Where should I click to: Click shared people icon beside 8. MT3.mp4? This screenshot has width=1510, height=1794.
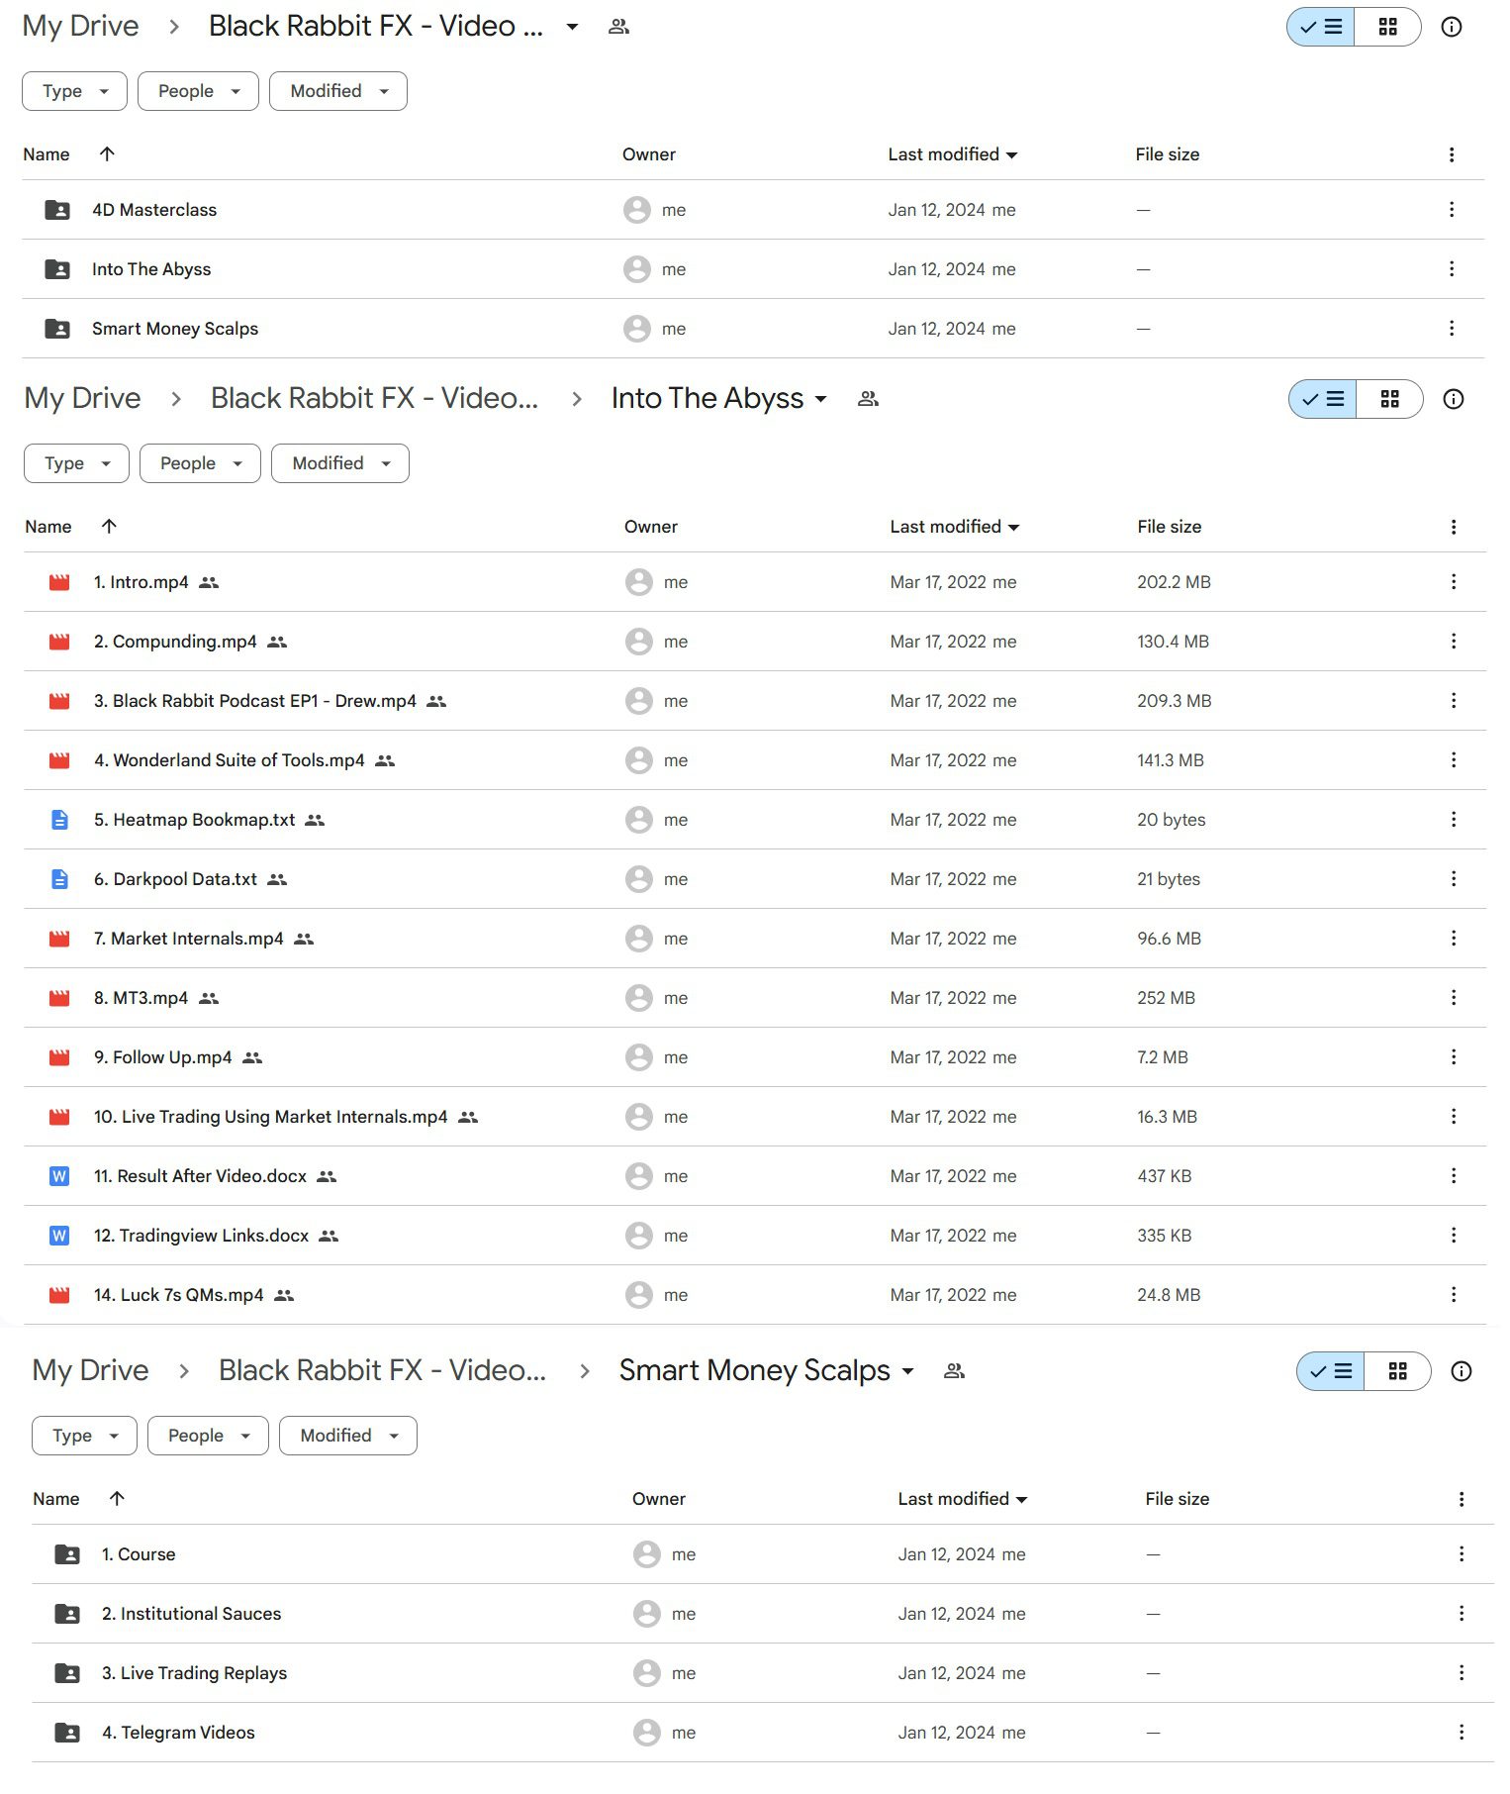(209, 998)
